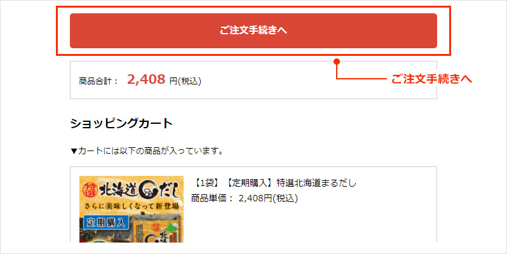Screen dimensions: 507x254
Task: Open the 【1袋】【定期購入】特選北海道まるだし product link
Action: [x=274, y=183]
